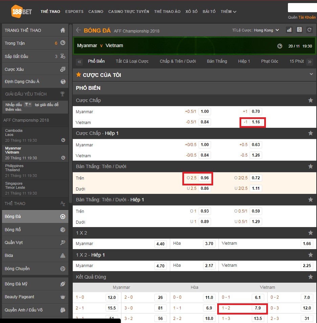Click the Bóng Rổ basketball icon
Viewport: 317px width, 323px height.
click(63, 229)
